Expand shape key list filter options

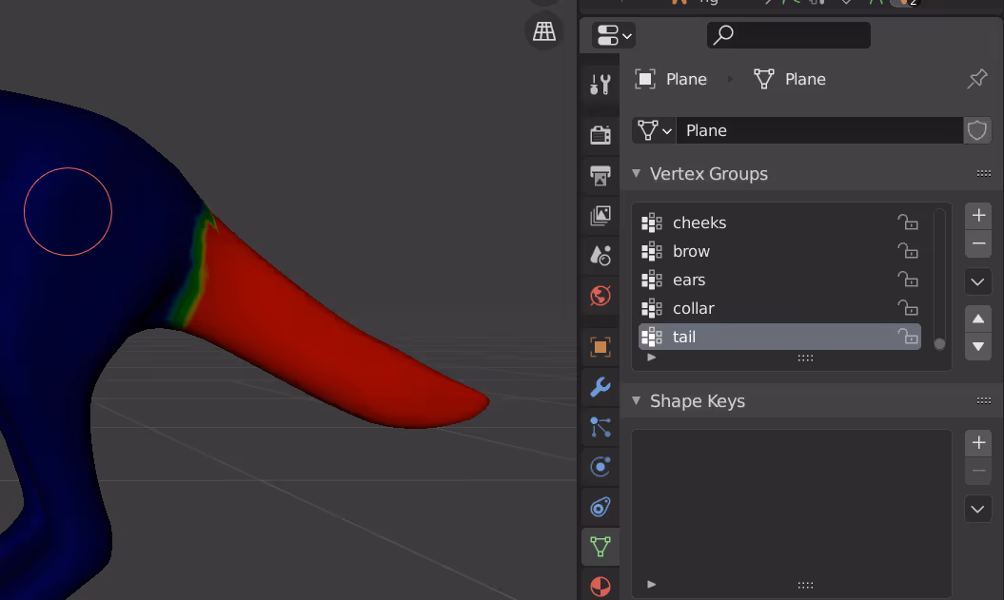651,584
